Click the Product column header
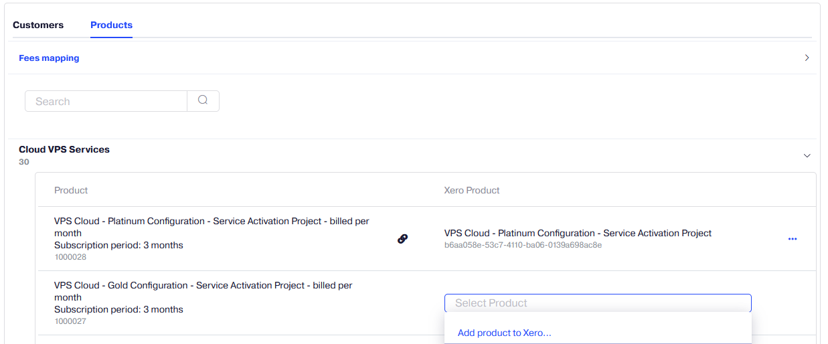 point(71,190)
